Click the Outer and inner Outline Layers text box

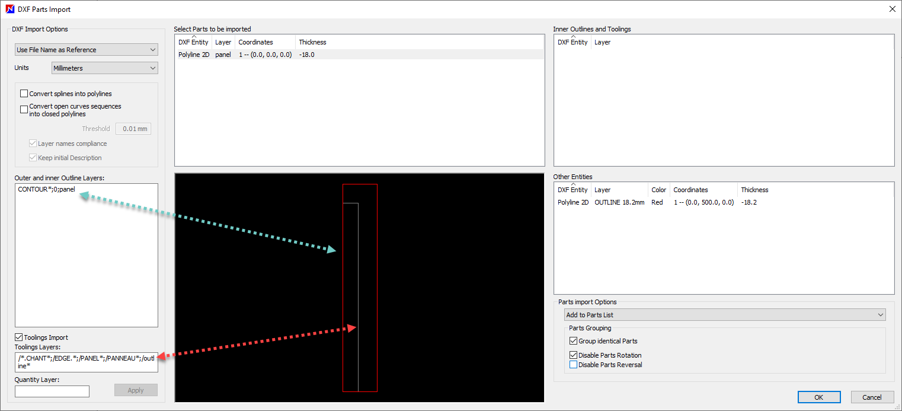tap(87, 255)
